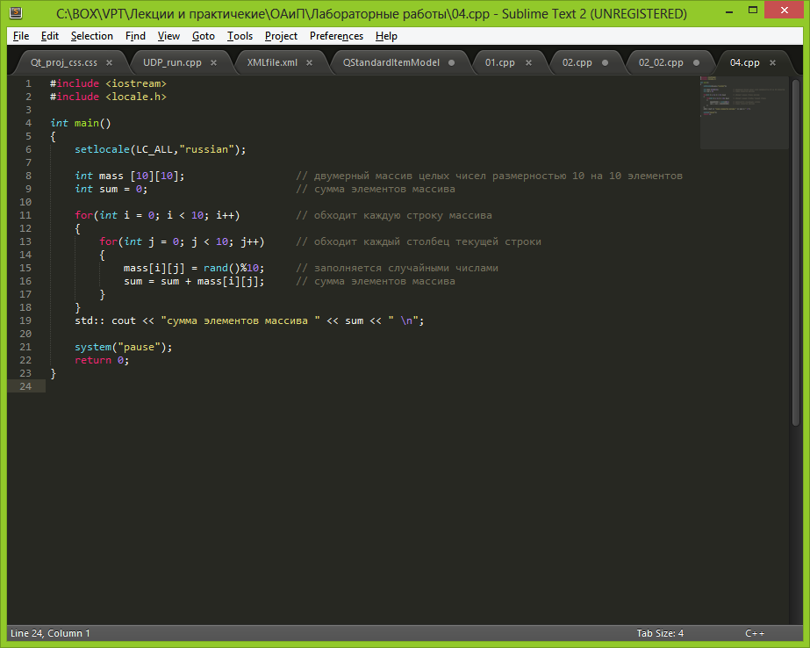The image size is (810, 648).
Task: Click the vertical scrollbar thumb
Action: coord(796,252)
